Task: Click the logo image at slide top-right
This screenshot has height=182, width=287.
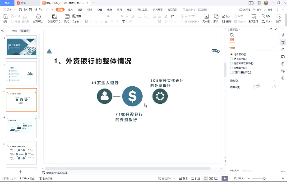Action: point(215,51)
